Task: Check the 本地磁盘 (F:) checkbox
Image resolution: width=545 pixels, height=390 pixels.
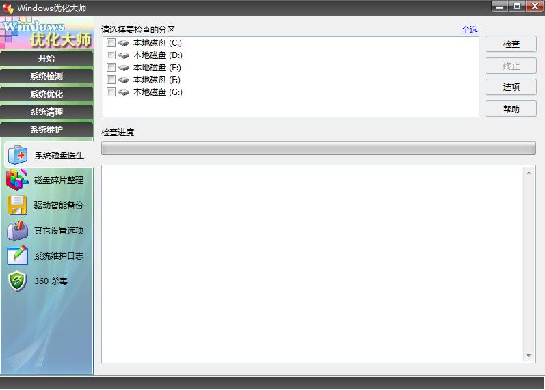Action: 111,79
